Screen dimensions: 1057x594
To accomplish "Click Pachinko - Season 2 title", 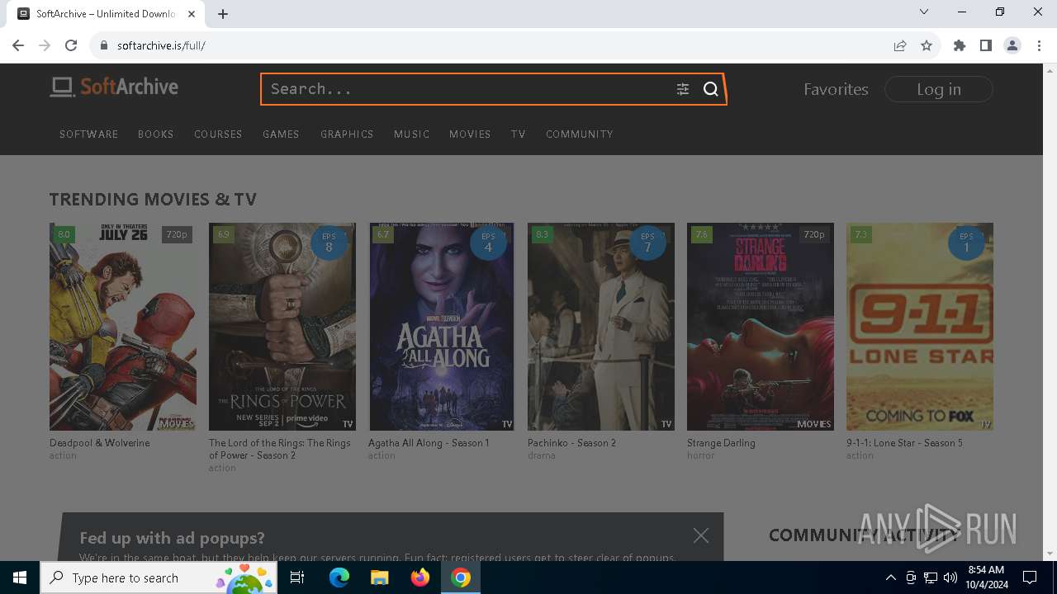I will (x=571, y=443).
